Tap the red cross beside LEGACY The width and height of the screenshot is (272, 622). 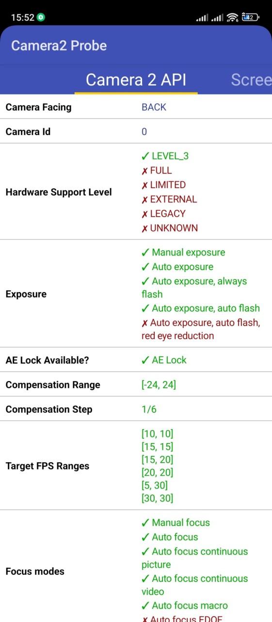point(144,214)
